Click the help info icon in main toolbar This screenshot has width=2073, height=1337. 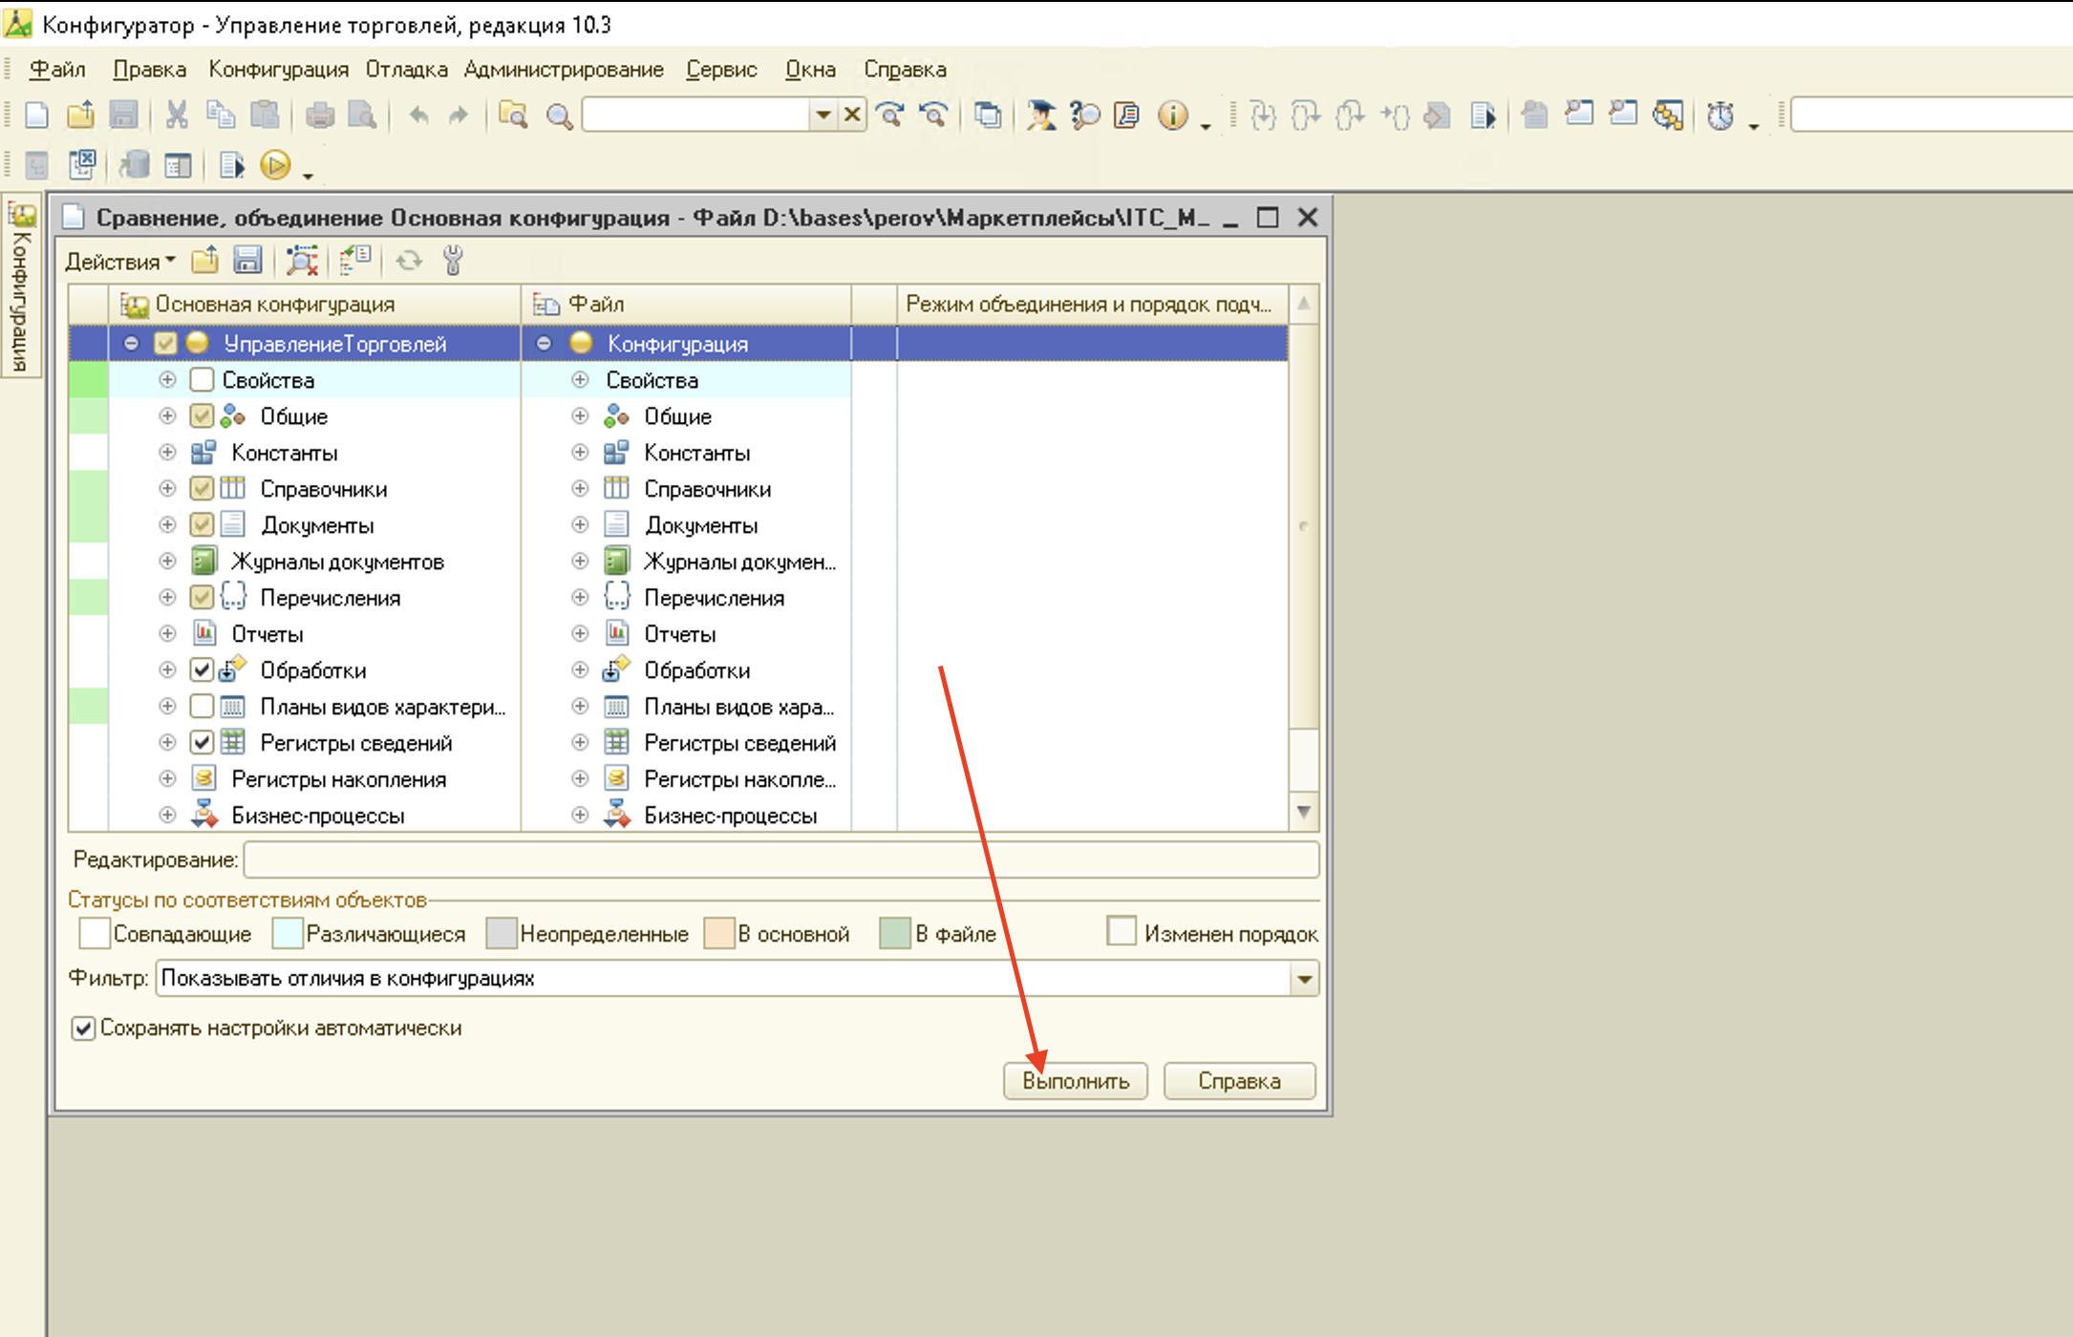[x=1172, y=116]
